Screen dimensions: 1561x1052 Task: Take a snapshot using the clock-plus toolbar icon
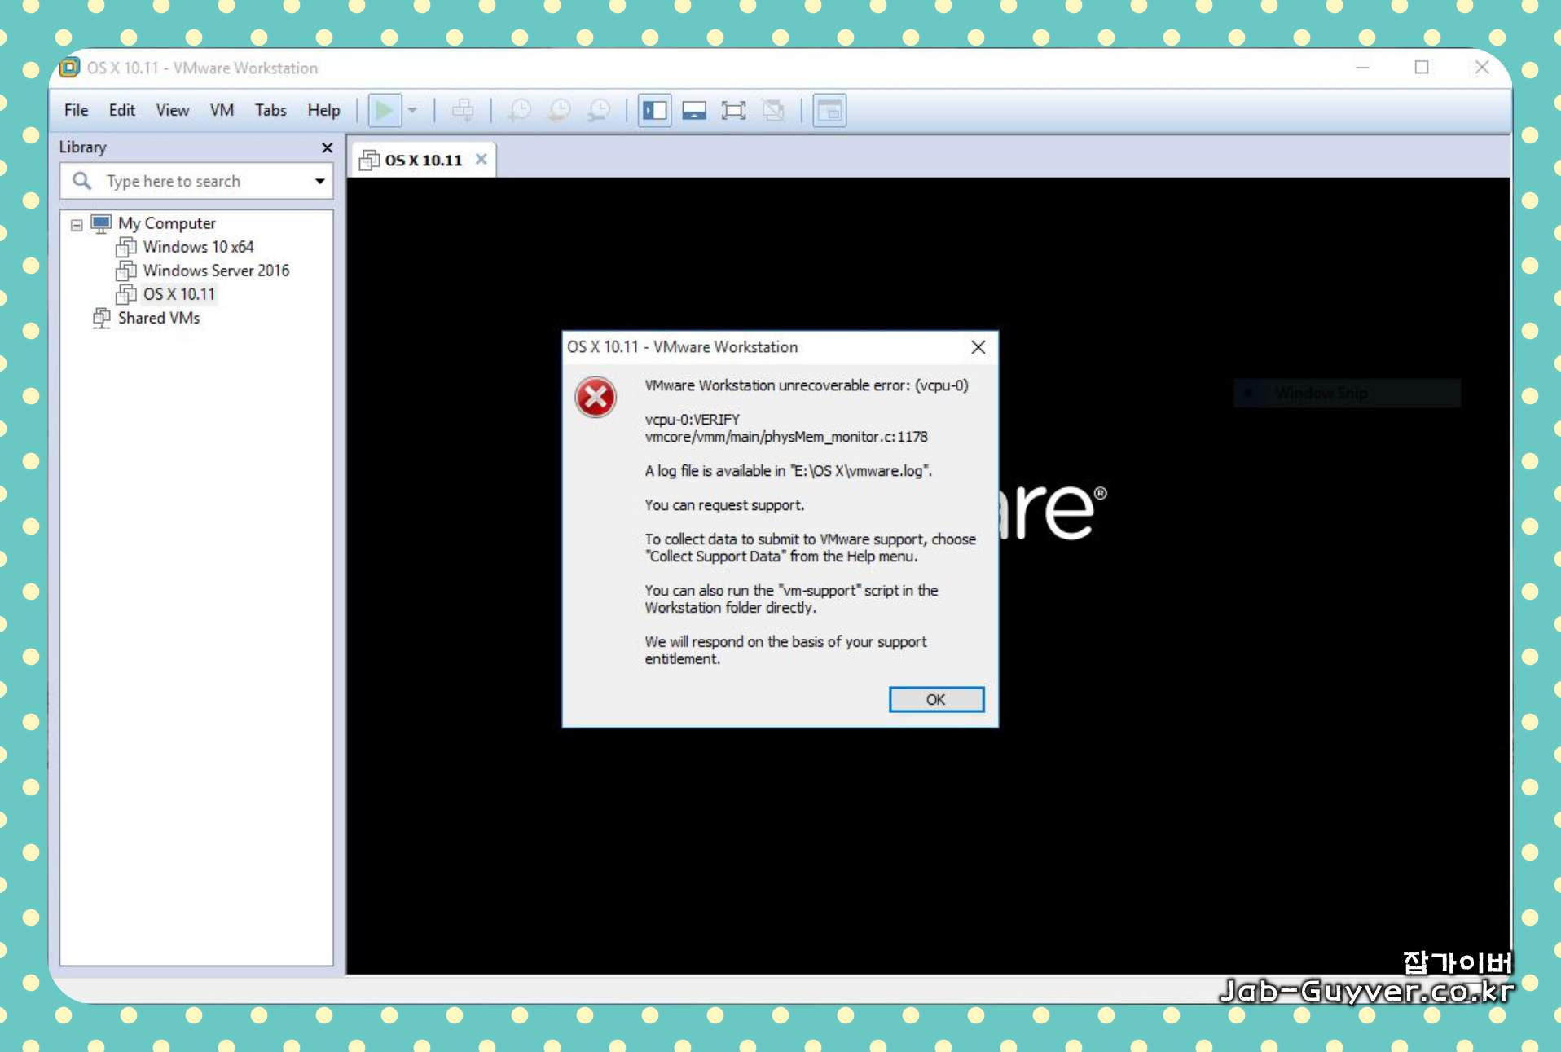pyautogui.click(x=519, y=110)
